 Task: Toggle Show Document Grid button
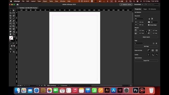157,50
